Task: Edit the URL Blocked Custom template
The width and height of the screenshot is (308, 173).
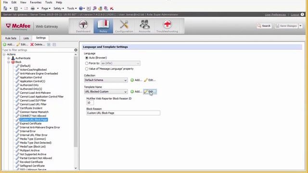Action: click(150, 92)
